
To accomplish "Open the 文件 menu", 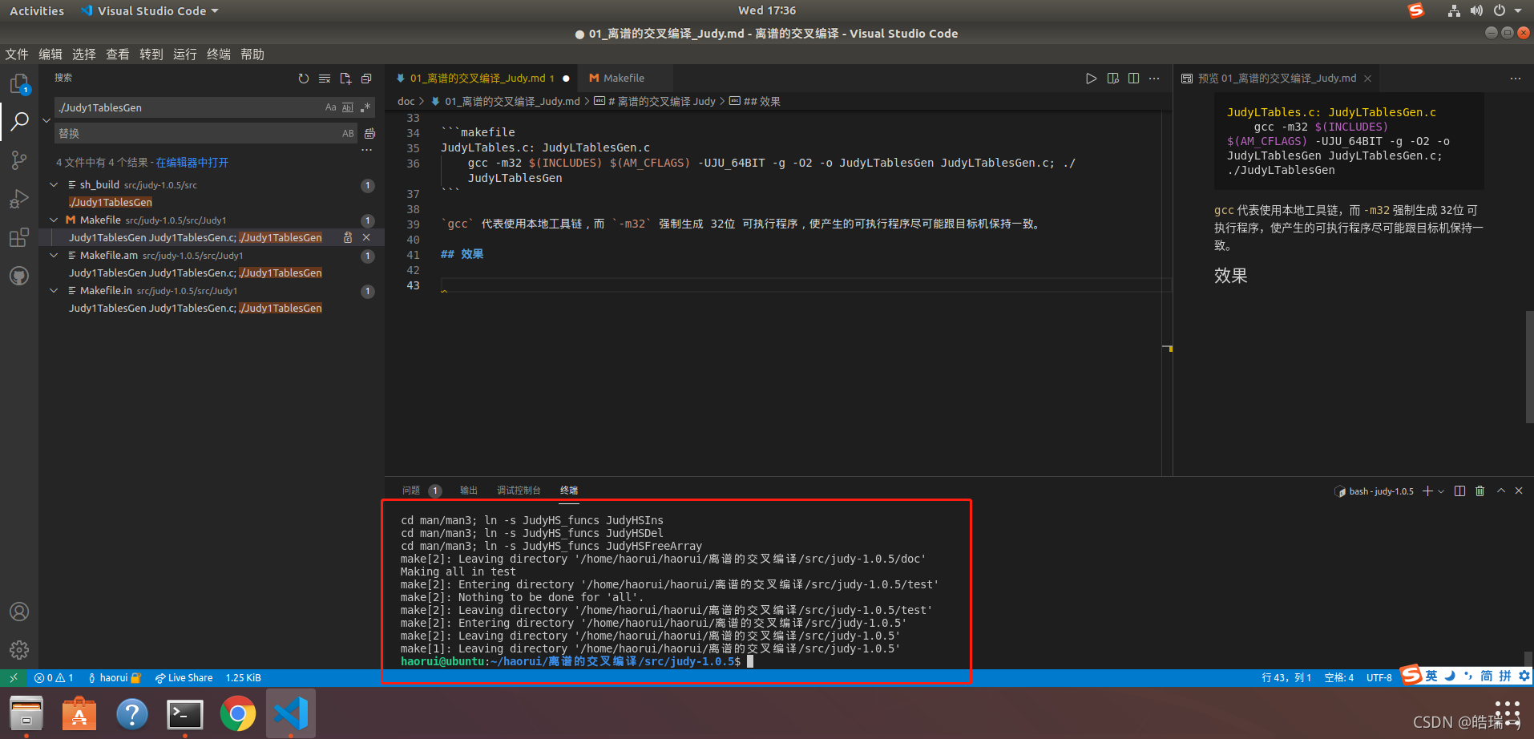I will 17,55.
